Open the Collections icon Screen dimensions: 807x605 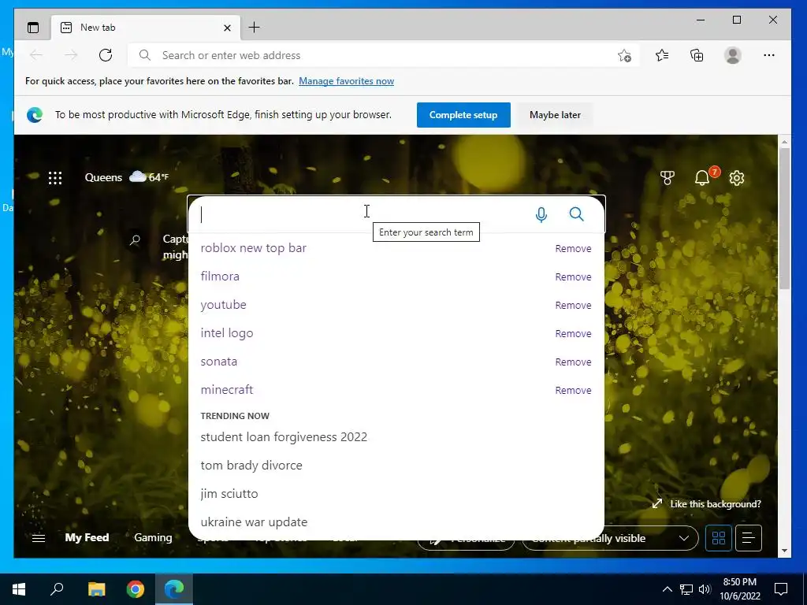click(x=697, y=55)
